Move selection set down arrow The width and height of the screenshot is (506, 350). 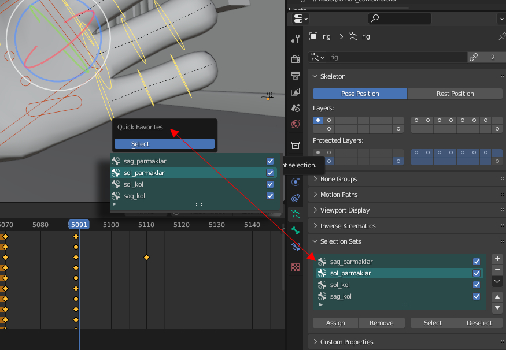click(x=497, y=308)
